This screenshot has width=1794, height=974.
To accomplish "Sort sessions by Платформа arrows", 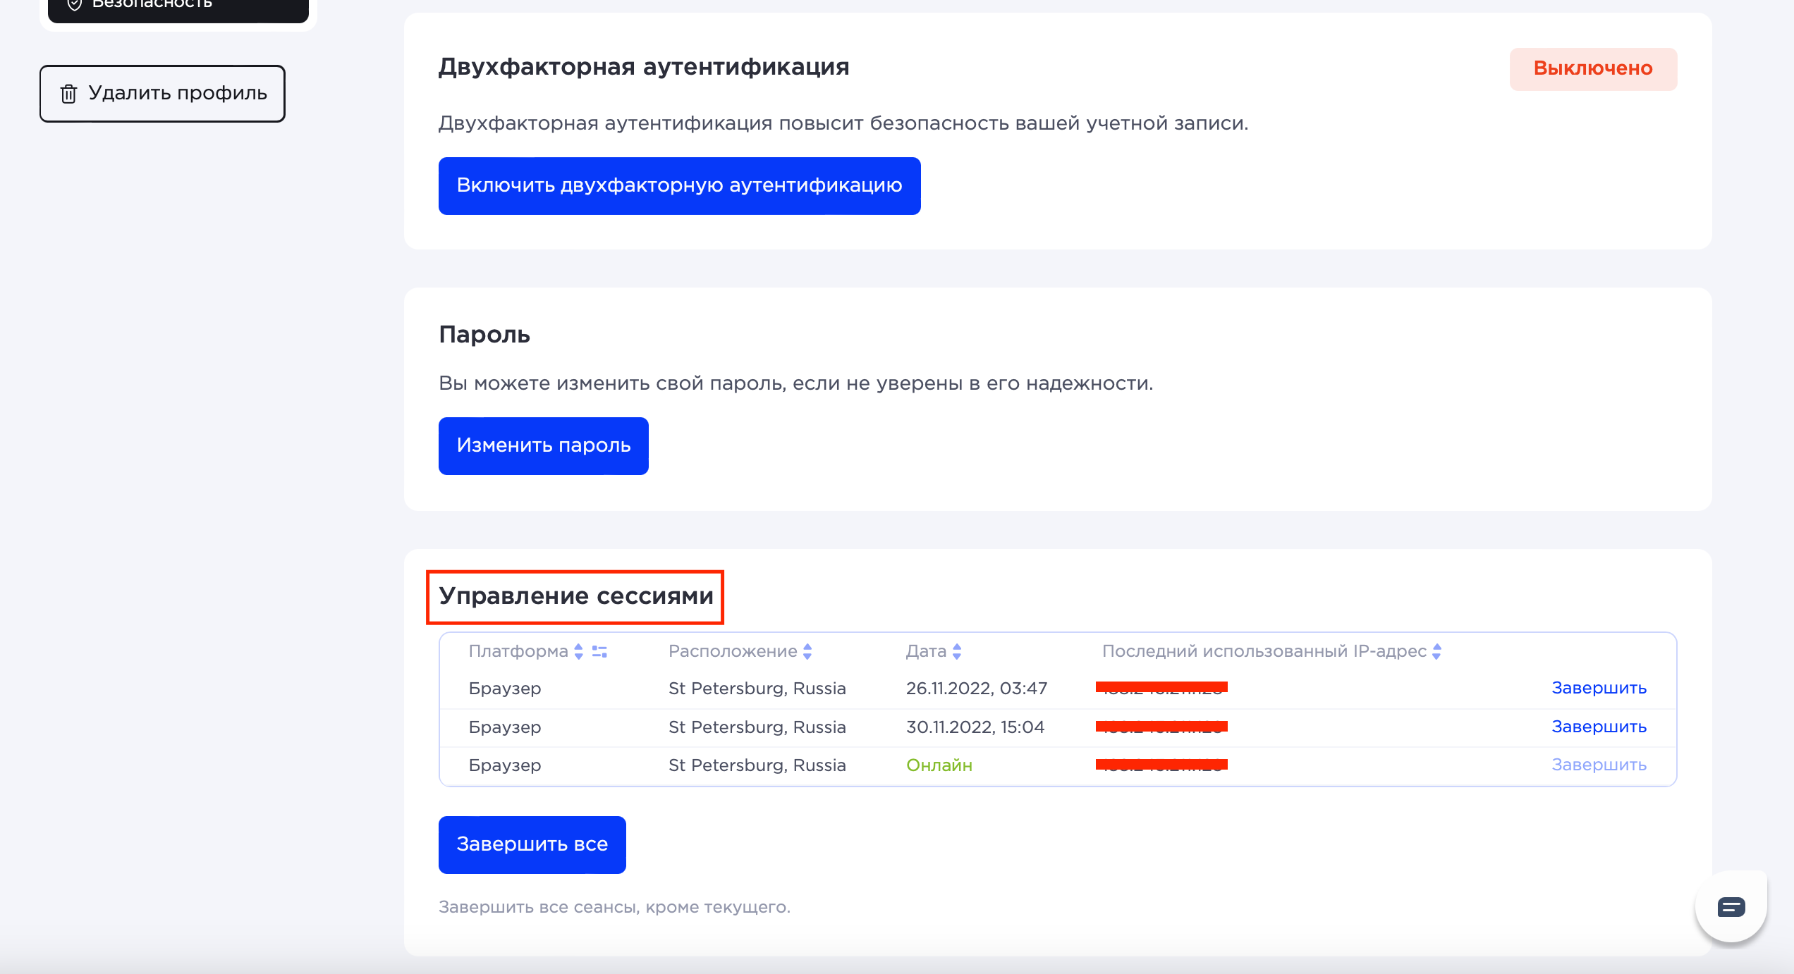I will coord(578,651).
